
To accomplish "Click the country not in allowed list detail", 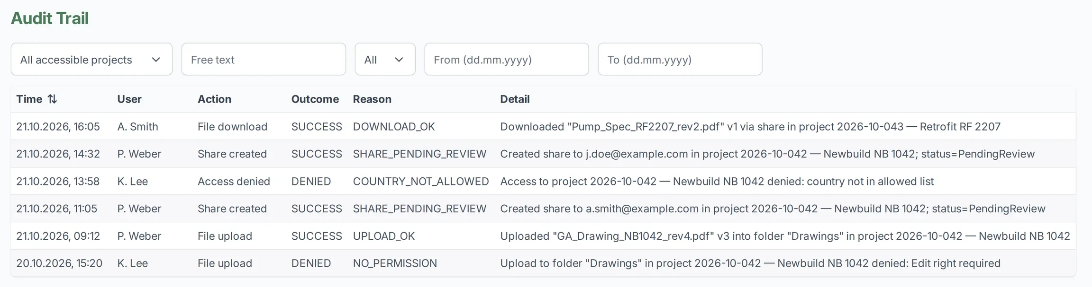I will pos(717,181).
